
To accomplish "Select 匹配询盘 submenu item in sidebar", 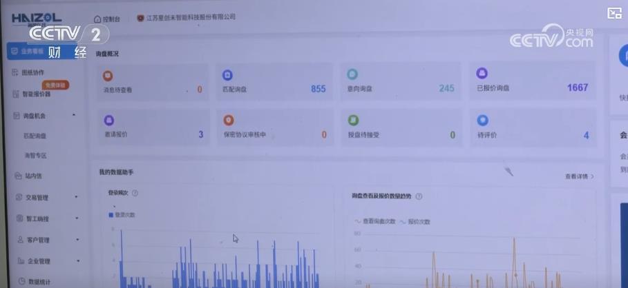I will click(35, 136).
